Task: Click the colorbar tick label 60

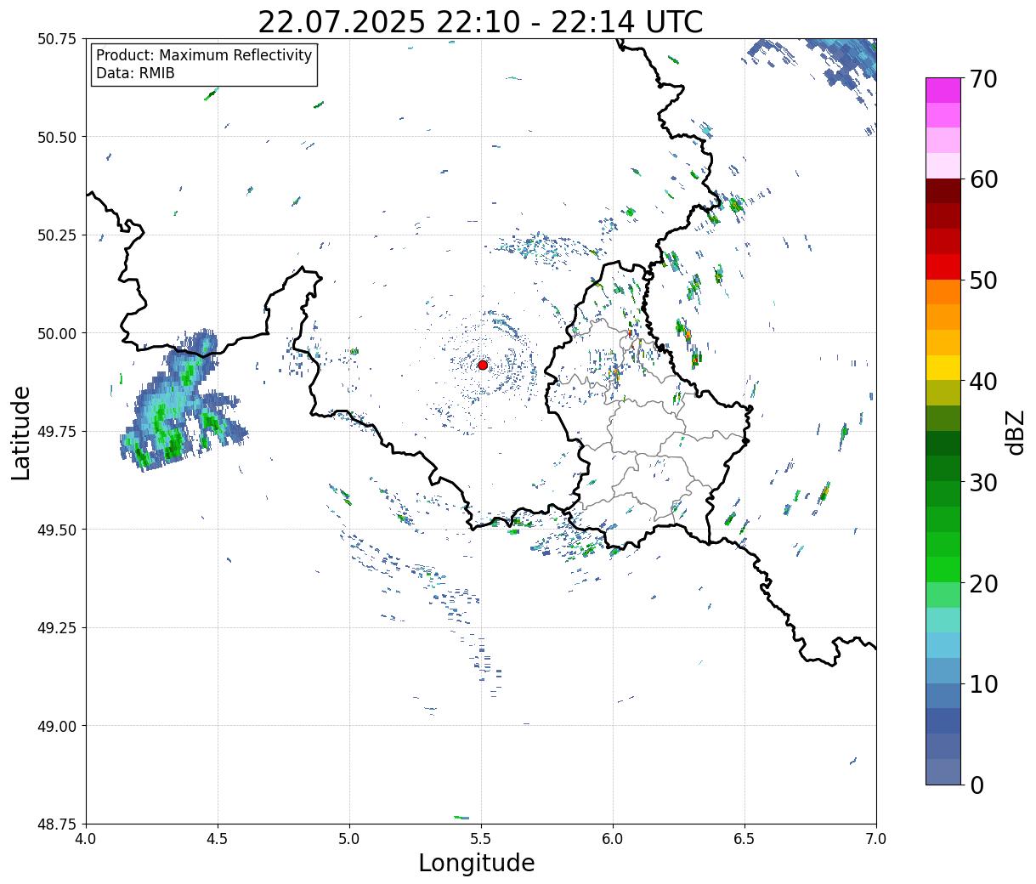Action: click(983, 179)
